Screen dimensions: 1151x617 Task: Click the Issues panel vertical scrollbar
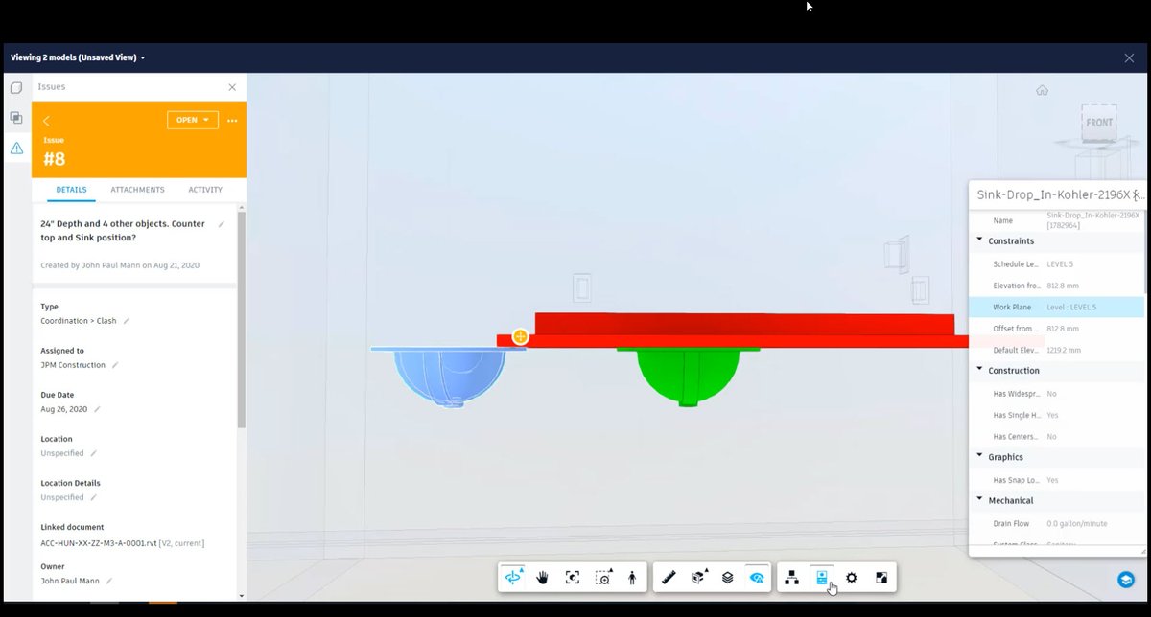point(242,321)
